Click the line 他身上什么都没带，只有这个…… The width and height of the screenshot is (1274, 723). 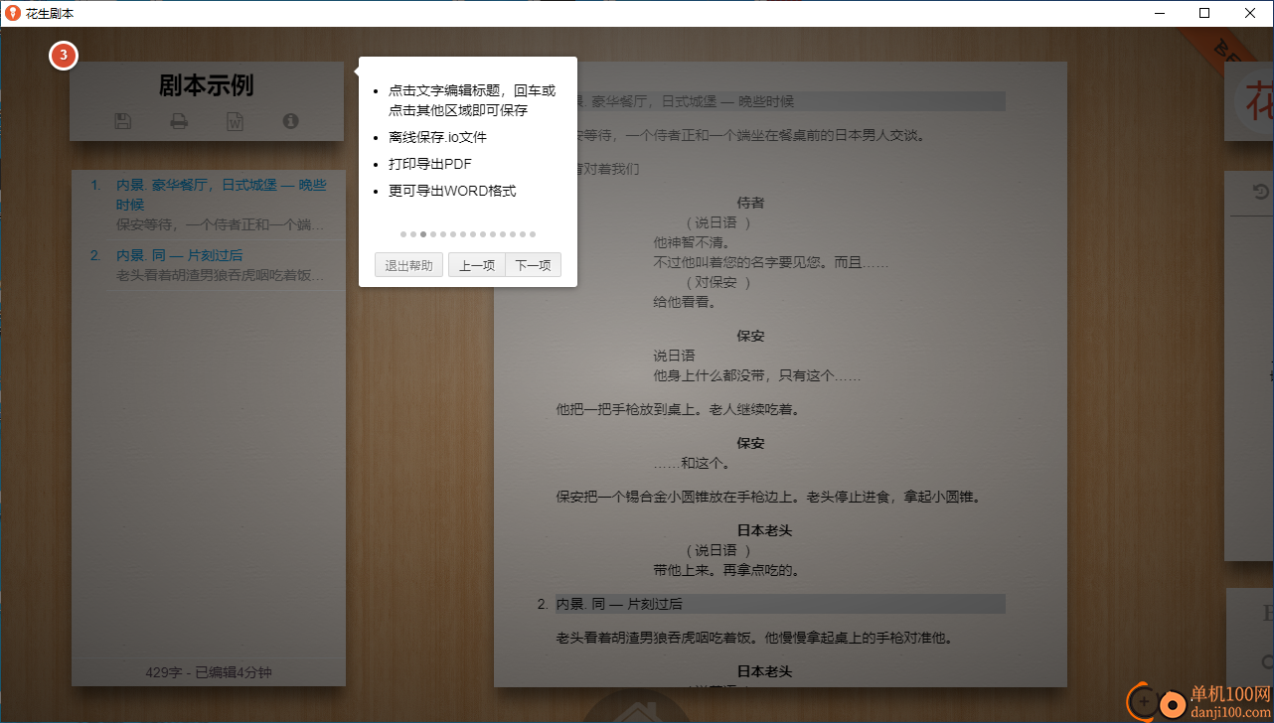click(756, 376)
